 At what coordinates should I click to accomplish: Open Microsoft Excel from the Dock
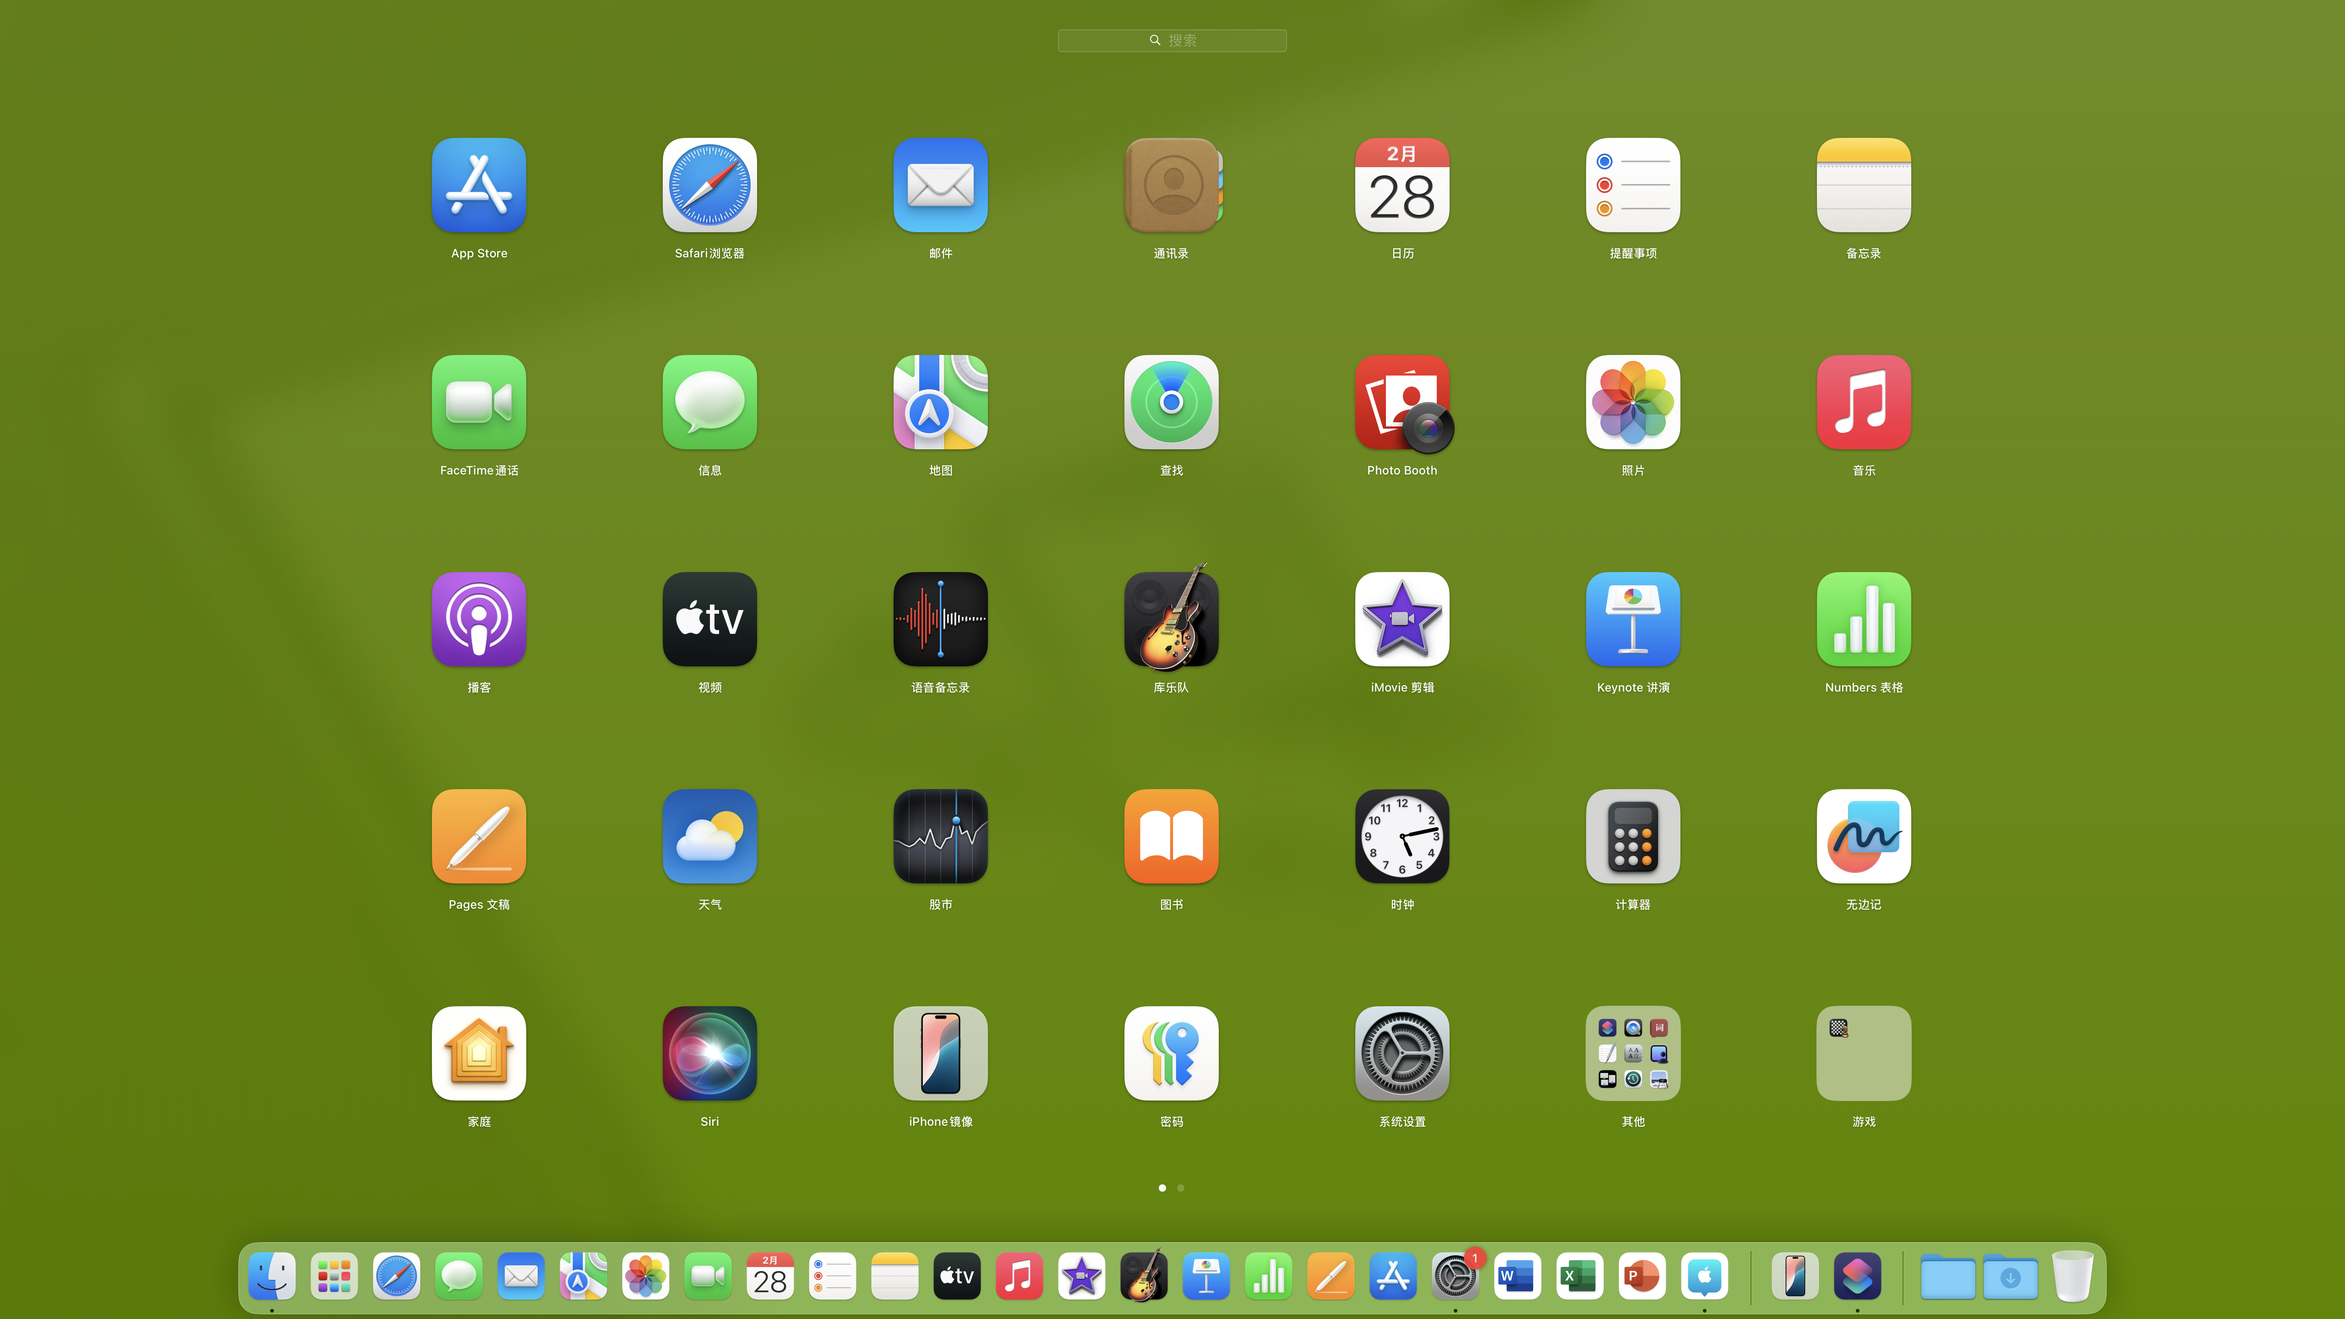pos(1579,1276)
